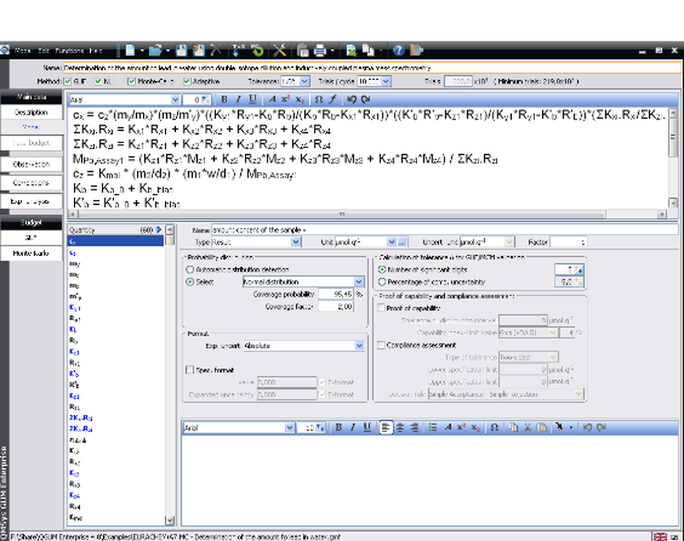The image size is (684, 541).
Task: Click the Coverage probability input field
Action: [x=335, y=294]
